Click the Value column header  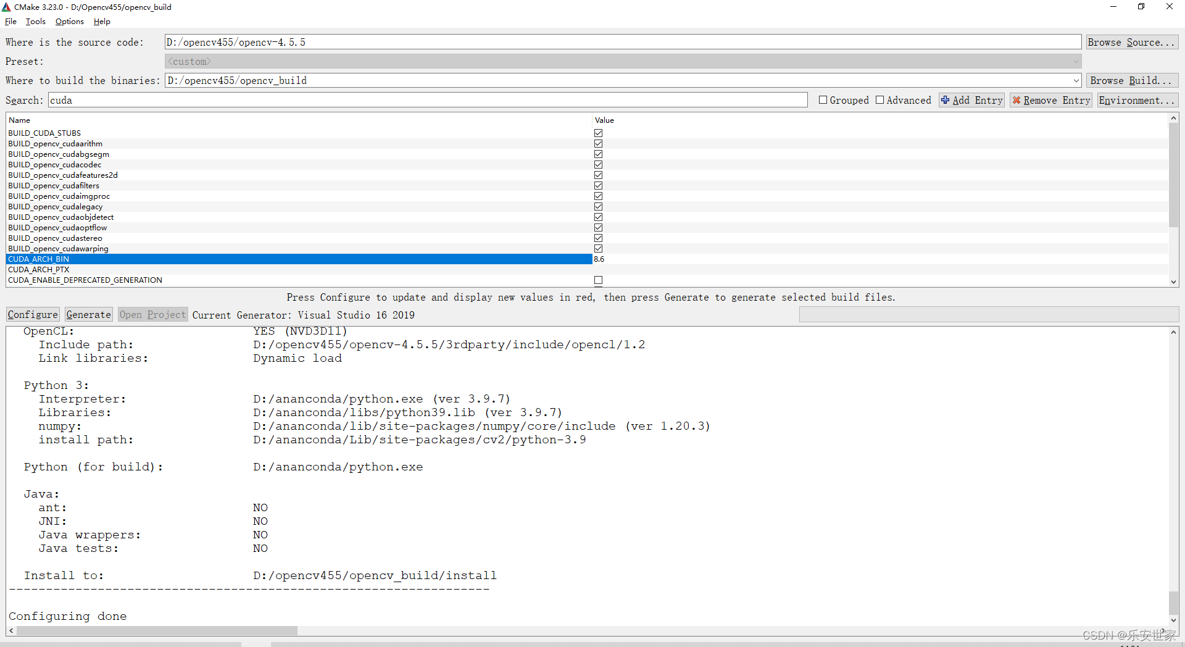(x=880, y=120)
